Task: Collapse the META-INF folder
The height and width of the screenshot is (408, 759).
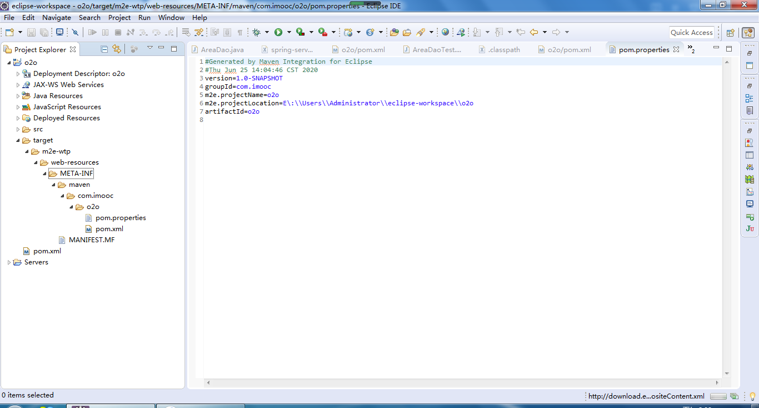Action: coord(44,174)
